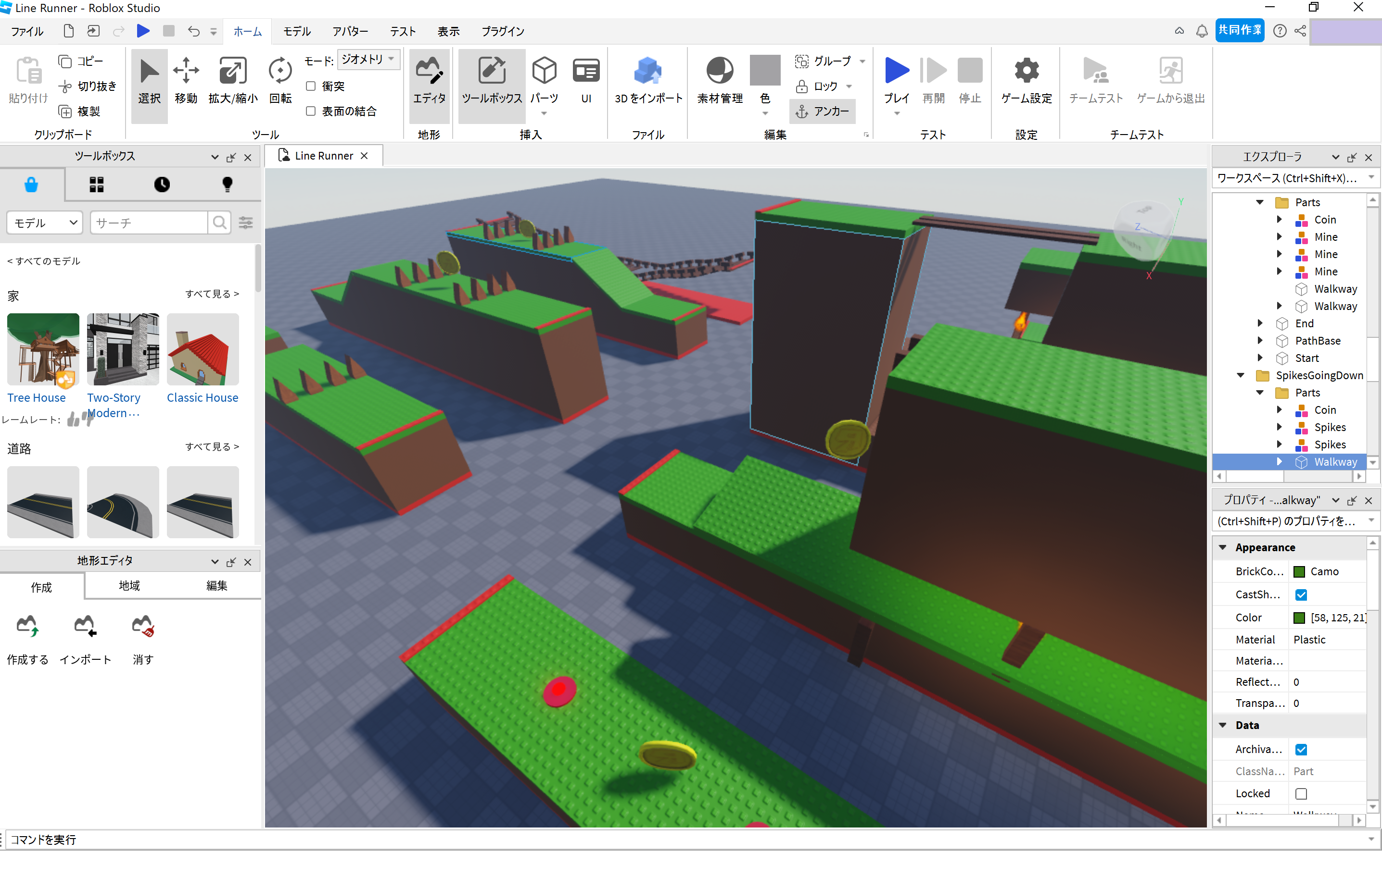Switch to the Model (モデル) ribbon tab
Image resolution: width=1382 pixels, height=877 pixels.
point(297,32)
